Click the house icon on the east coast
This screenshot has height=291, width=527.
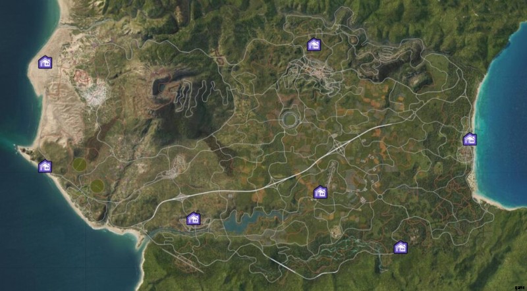[x=470, y=139]
